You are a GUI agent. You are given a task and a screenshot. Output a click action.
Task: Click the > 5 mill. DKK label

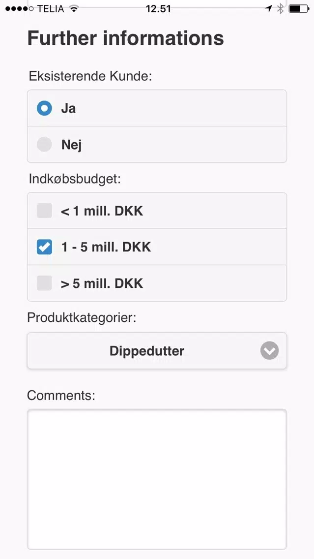tap(102, 283)
